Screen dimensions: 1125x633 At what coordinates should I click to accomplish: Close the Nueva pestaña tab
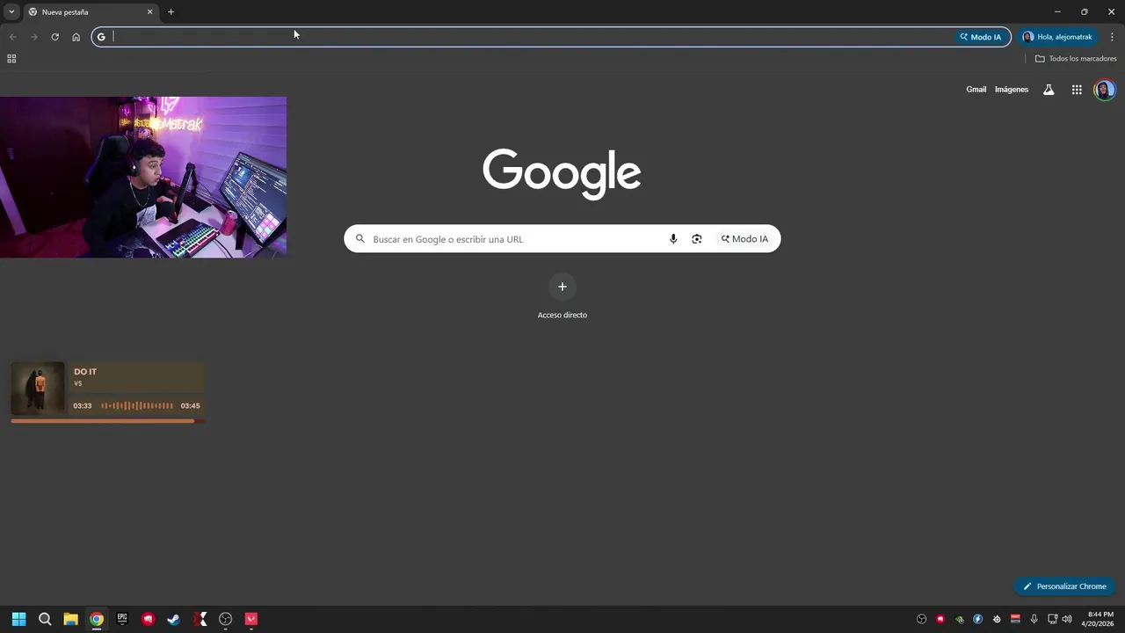coord(149,12)
